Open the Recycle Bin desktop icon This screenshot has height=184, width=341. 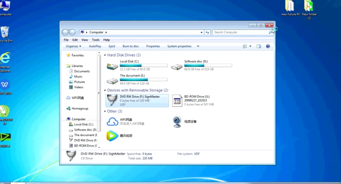click(5, 34)
